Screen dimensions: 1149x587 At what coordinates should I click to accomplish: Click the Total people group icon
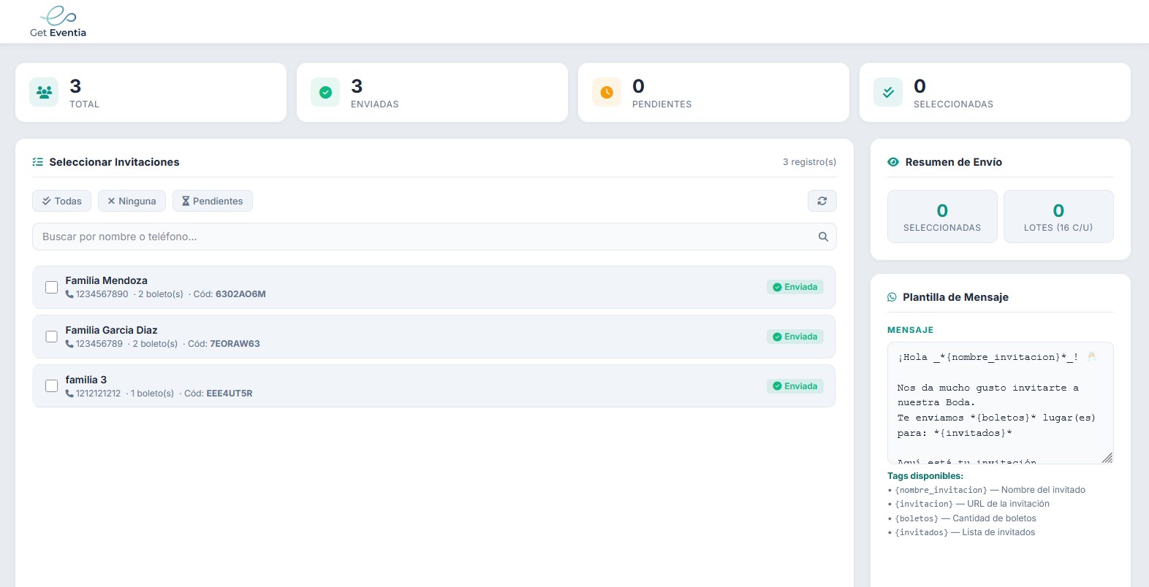click(44, 93)
